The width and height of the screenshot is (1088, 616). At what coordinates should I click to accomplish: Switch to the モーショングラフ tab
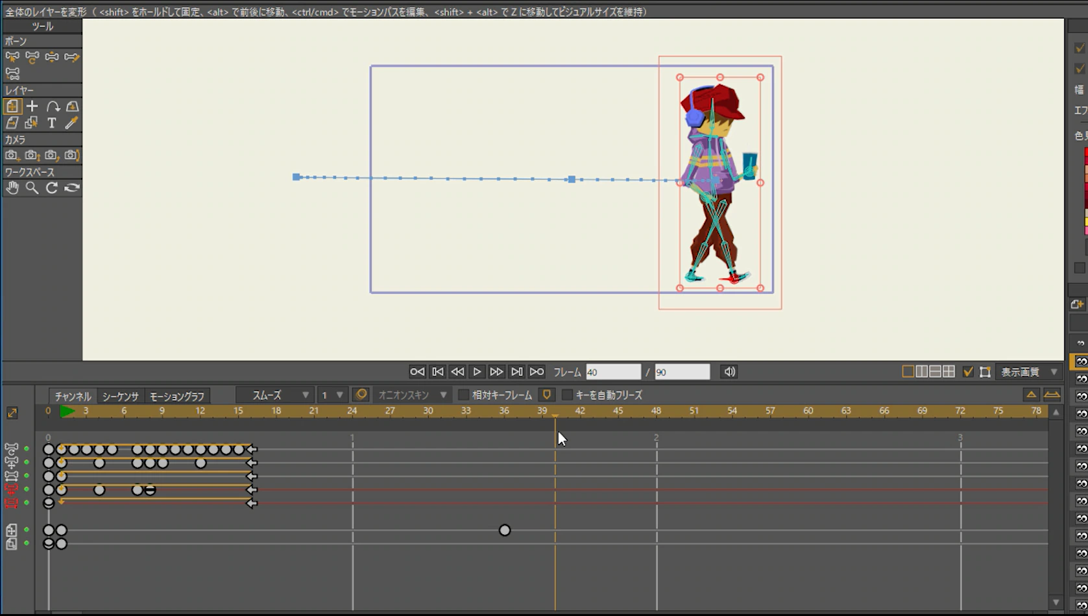(176, 396)
